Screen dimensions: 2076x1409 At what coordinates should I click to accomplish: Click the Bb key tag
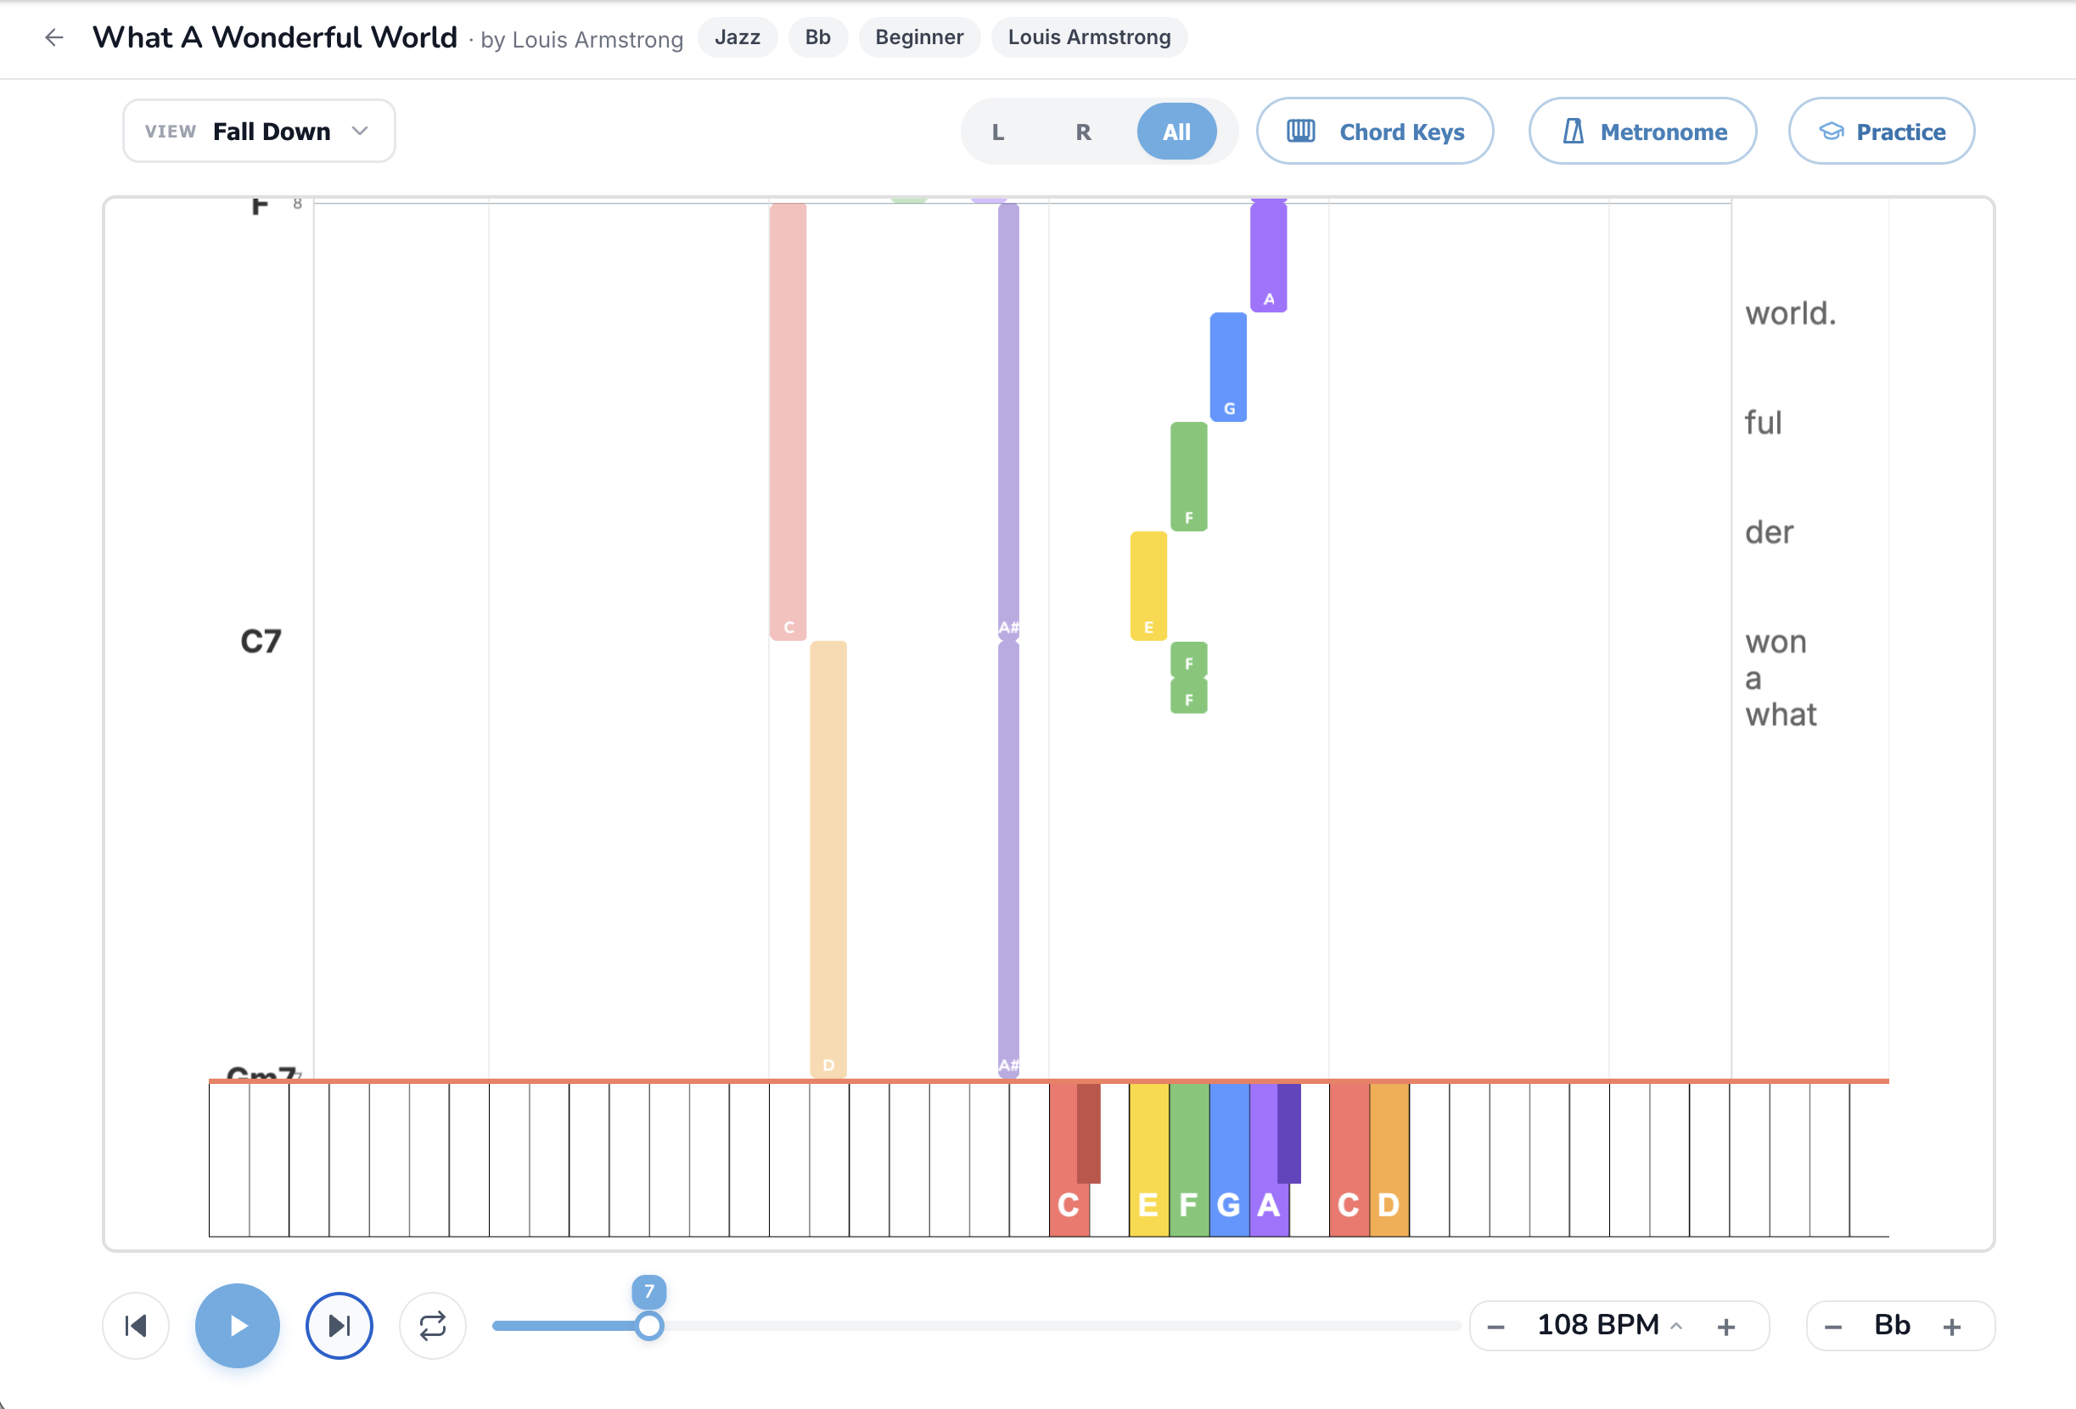click(817, 37)
